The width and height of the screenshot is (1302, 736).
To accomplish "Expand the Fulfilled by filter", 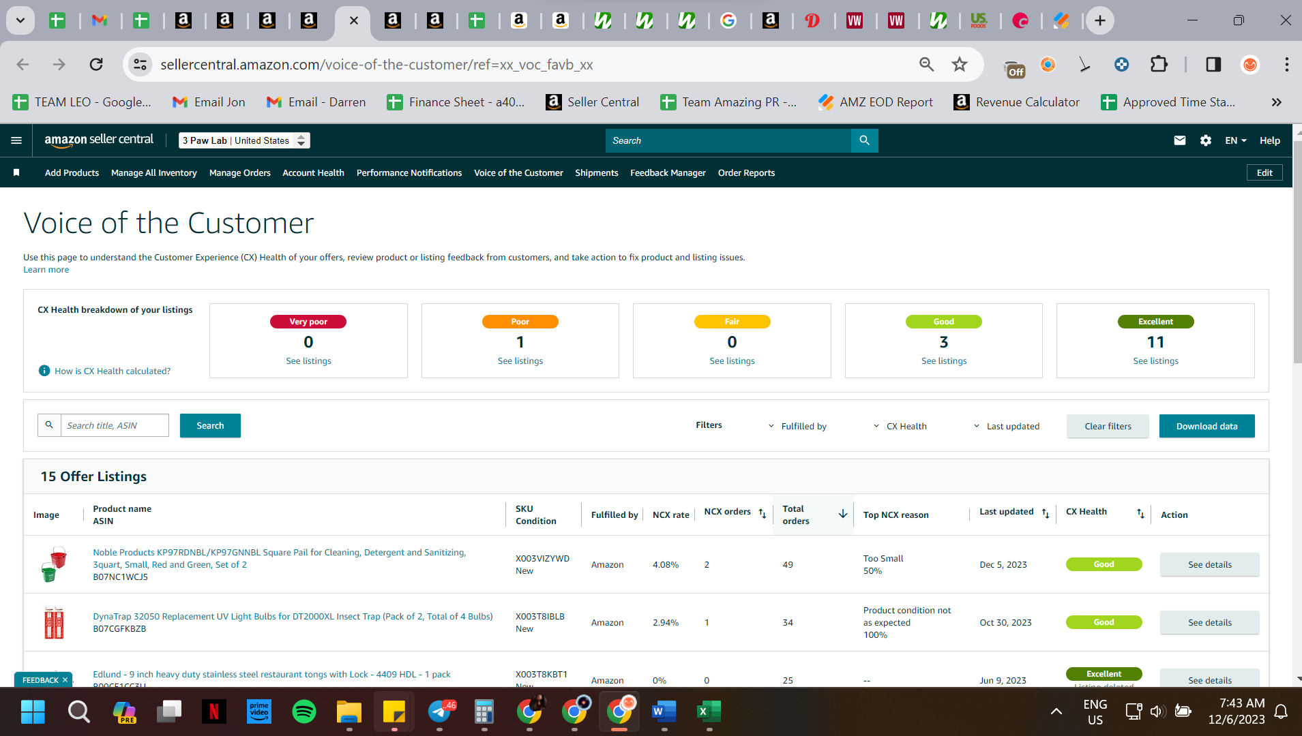I will tap(797, 426).
